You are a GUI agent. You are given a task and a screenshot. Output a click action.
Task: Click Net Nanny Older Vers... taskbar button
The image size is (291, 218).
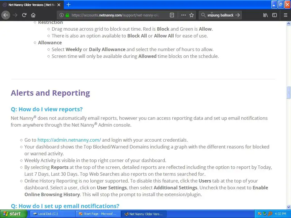click(144, 214)
